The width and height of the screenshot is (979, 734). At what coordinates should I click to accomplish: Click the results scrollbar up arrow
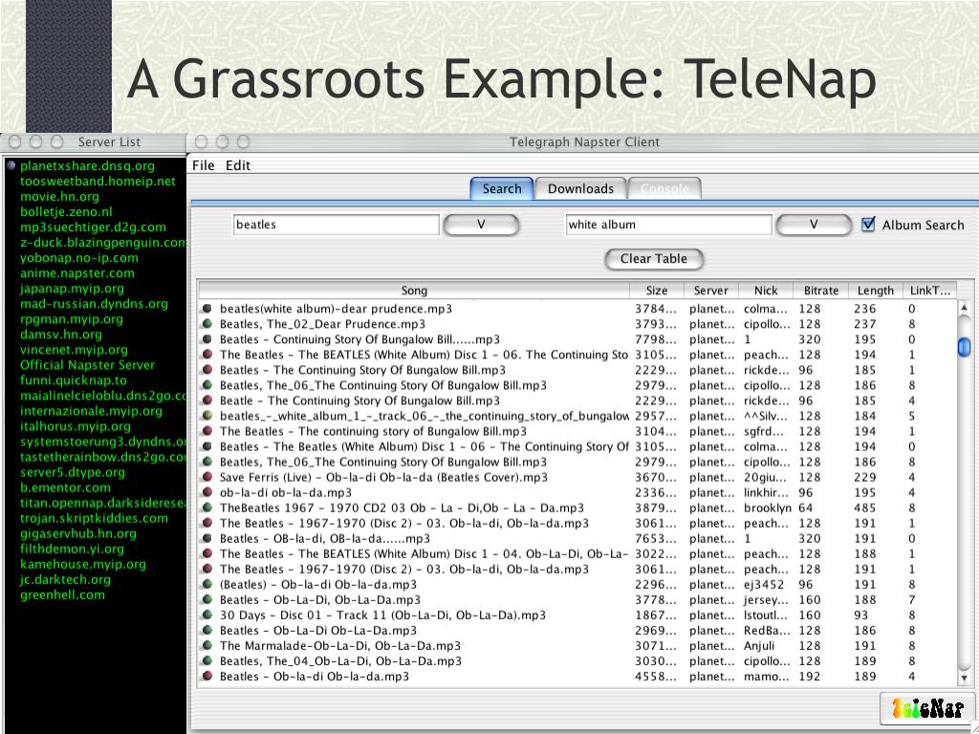[964, 308]
